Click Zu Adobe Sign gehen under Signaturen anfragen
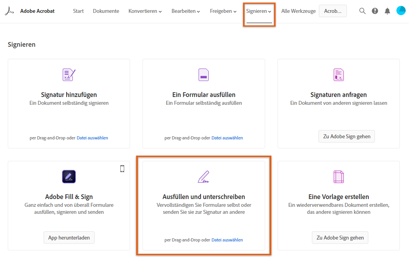The image size is (417, 266). click(x=347, y=136)
